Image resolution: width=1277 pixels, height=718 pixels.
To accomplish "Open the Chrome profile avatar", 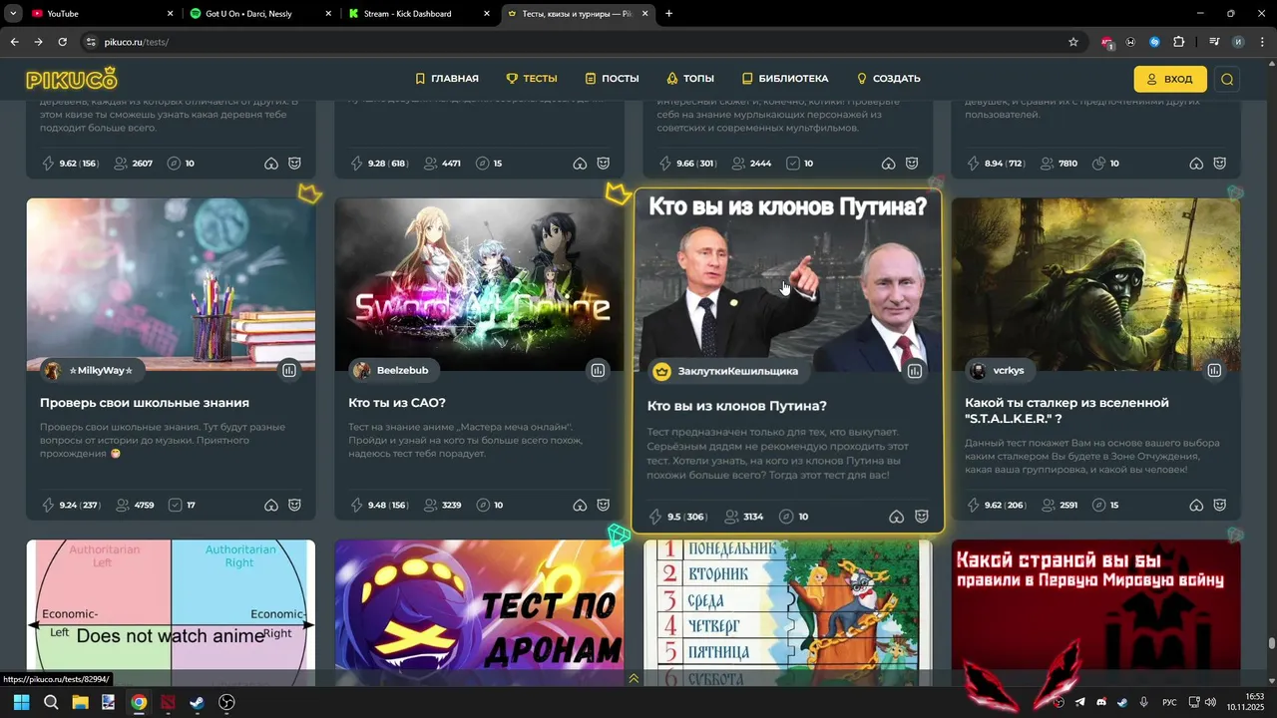I will [1238, 42].
